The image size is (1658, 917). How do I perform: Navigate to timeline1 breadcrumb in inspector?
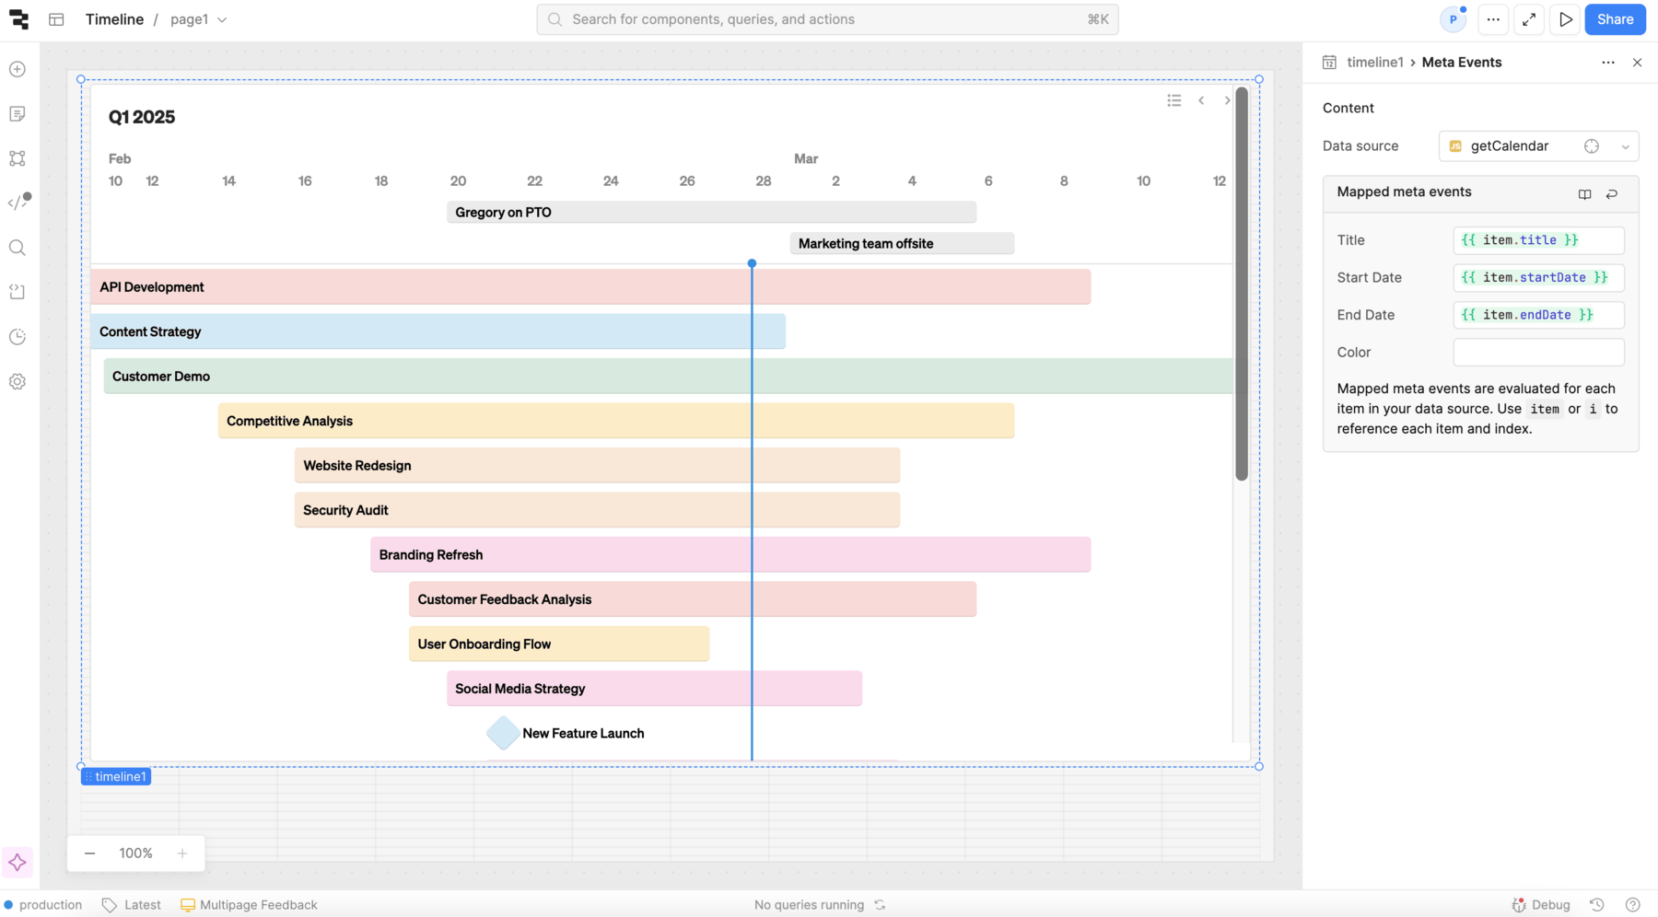(x=1374, y=63)
